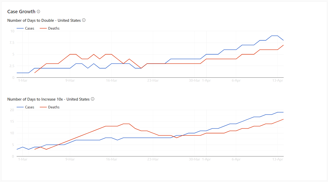Click info icon beside Days to Increase 10x title
Screen dimensions: 328x182
pyautogui.click(x=92, y=99)
